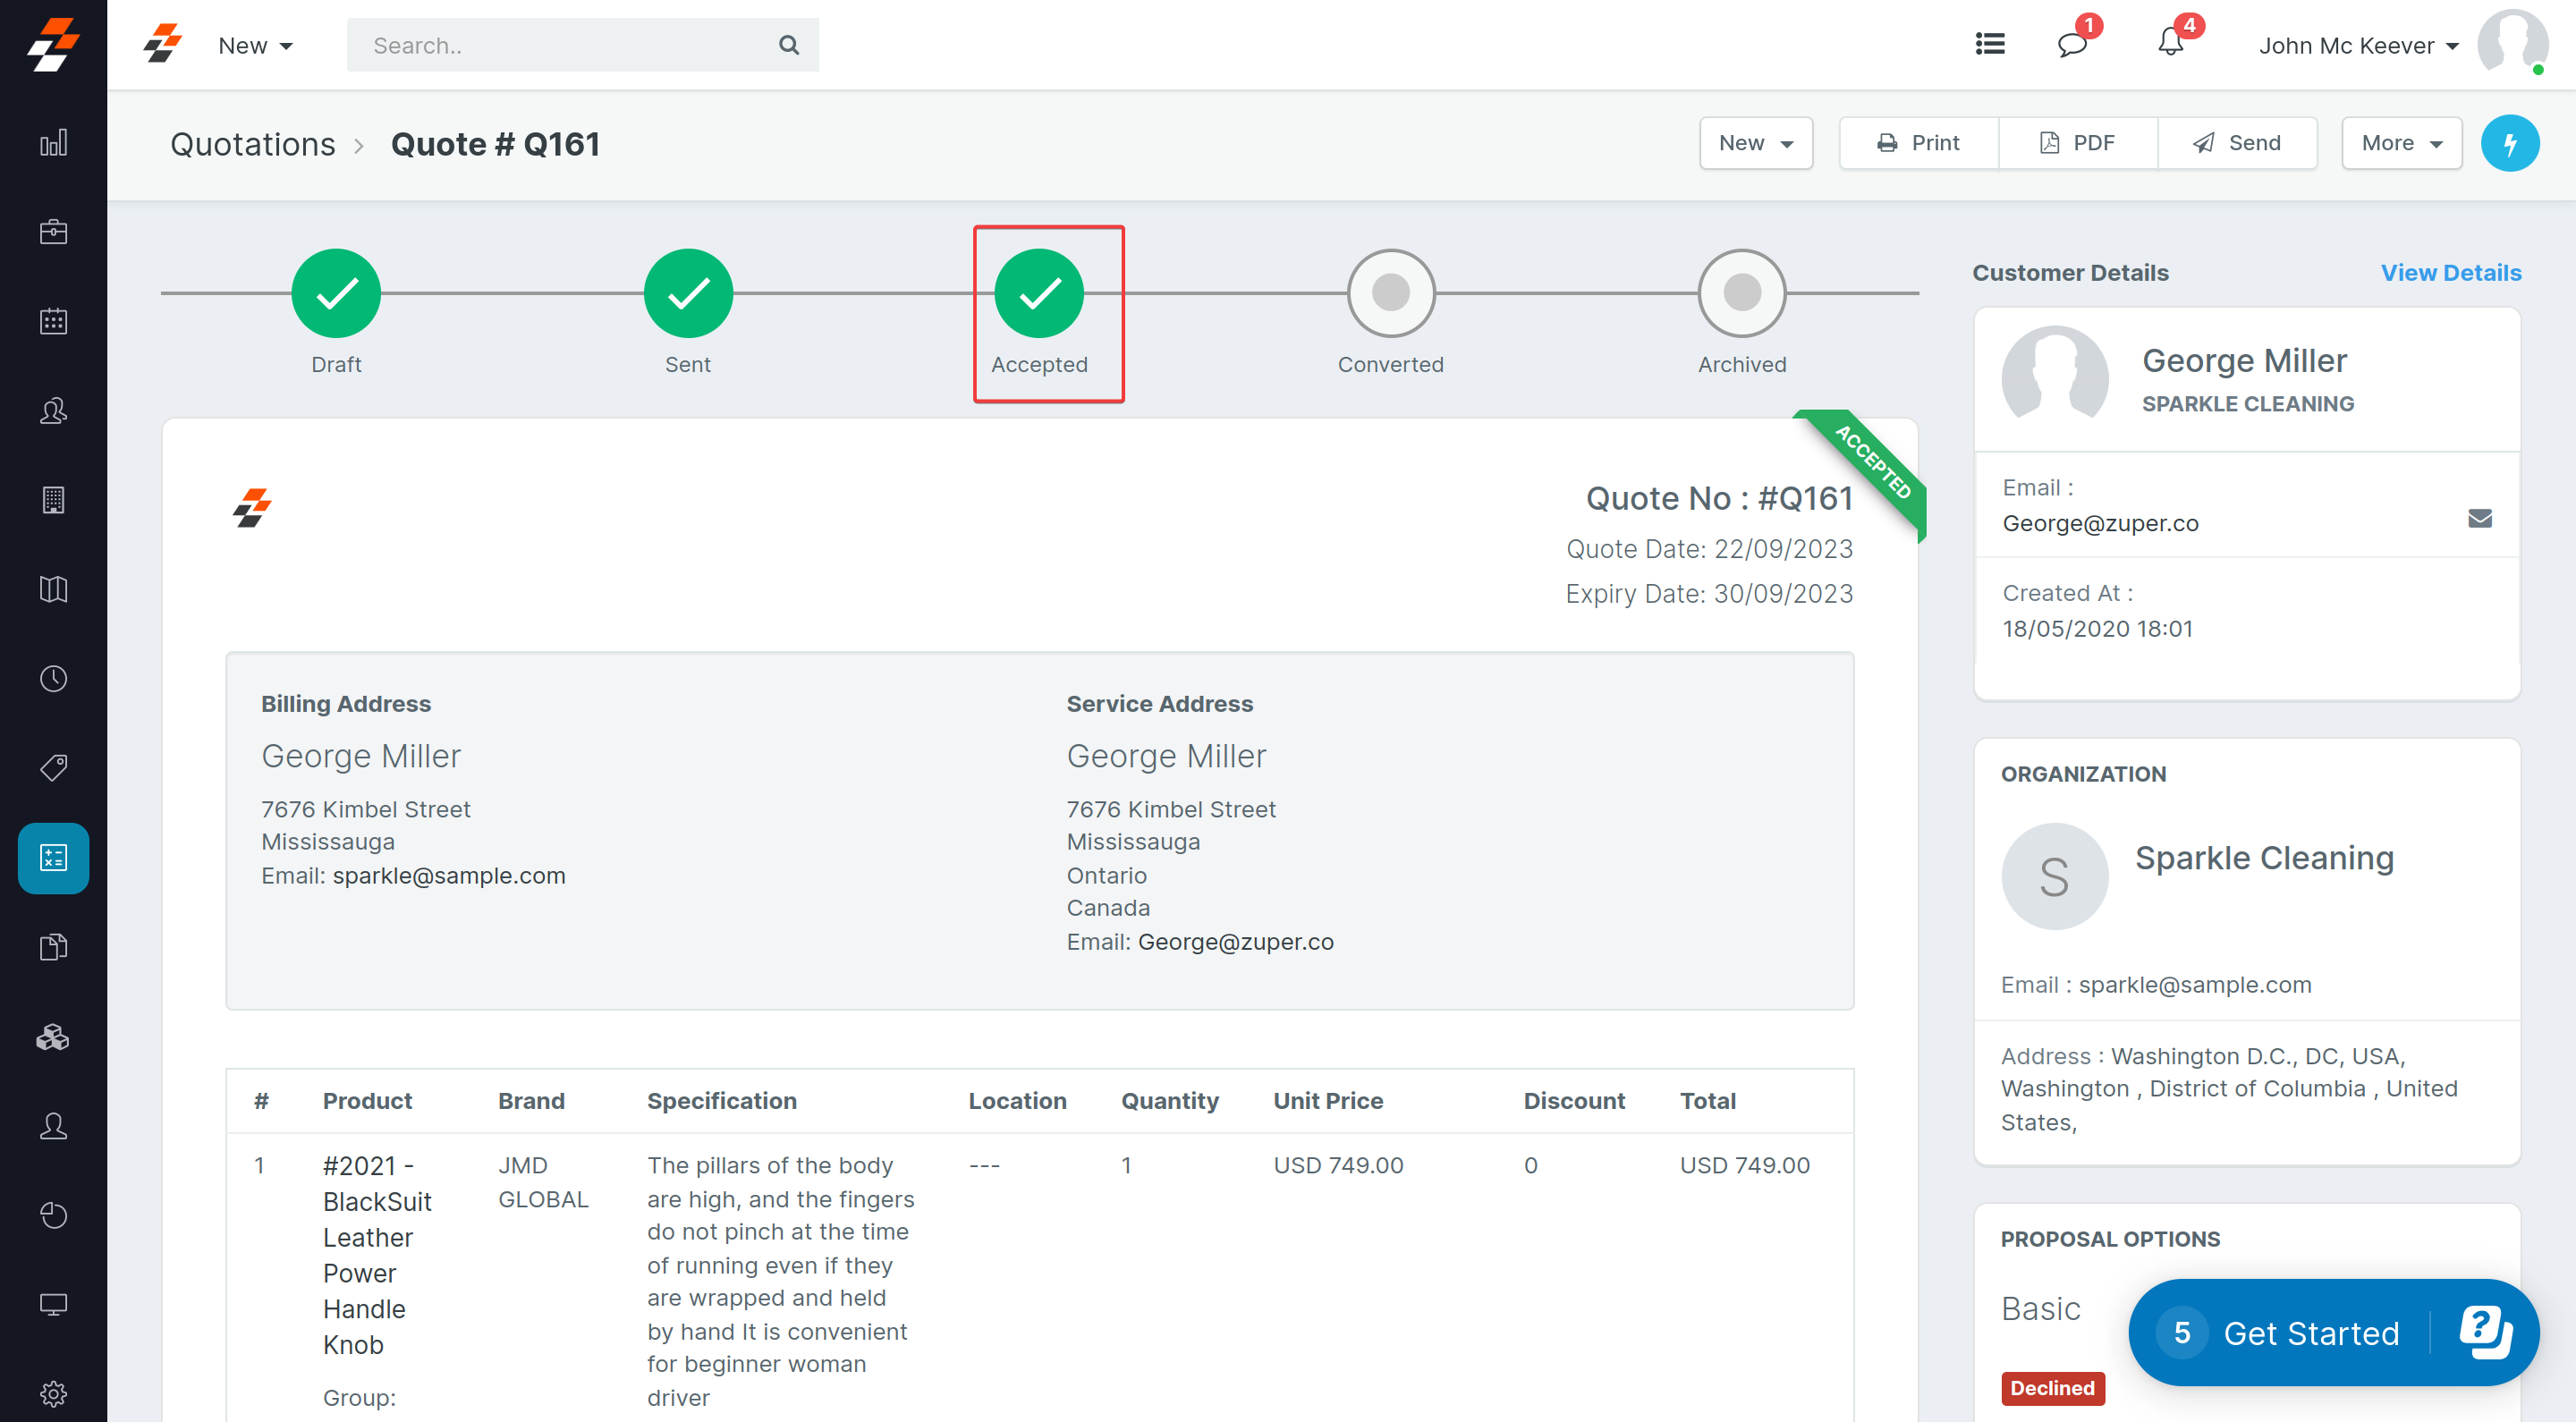Go to Quotations breadcrumb
This screenshot has width=2576, height=1422.
(252, 144)
